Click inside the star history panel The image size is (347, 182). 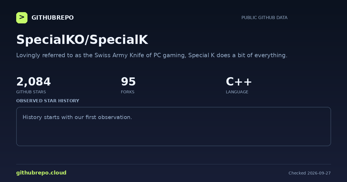173,127
